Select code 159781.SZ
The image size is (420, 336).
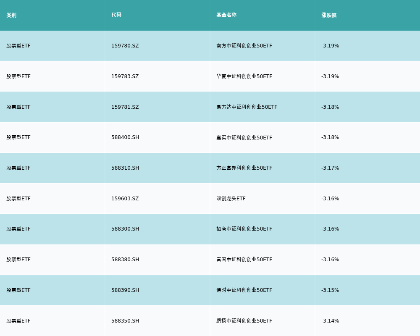[x=125, y=107]
